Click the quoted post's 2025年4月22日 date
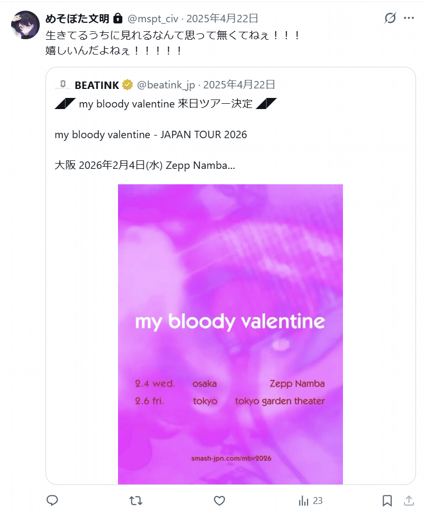This screenshot has height=514, width=425. (239, 85)
